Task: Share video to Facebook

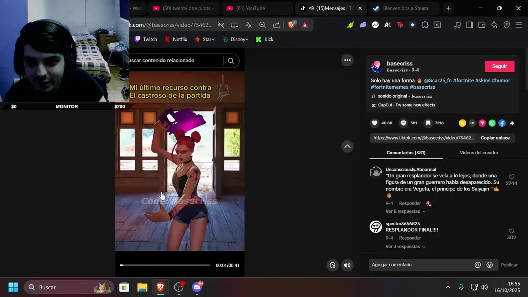Action: 502,123
